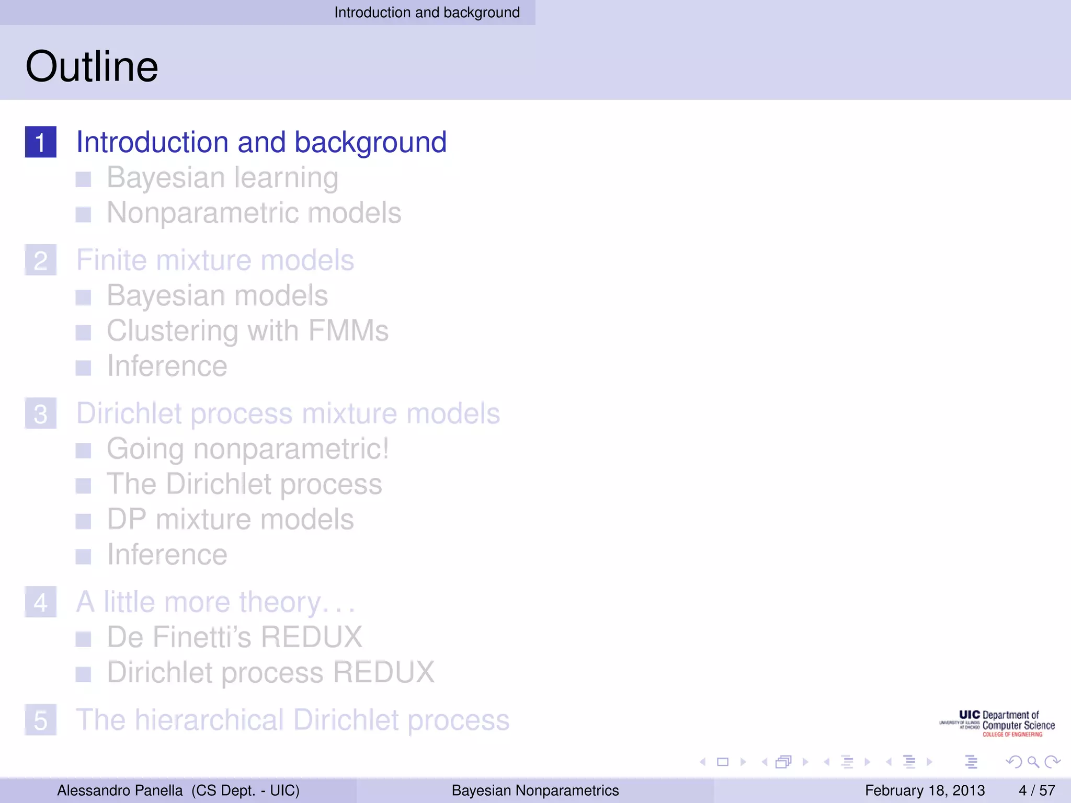
Task: Click the section number 2 square
Action: [41, 260]
